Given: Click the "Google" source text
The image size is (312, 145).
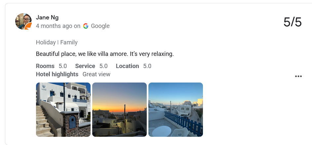Looking at the screenshot, I should [x=100, y=26].
